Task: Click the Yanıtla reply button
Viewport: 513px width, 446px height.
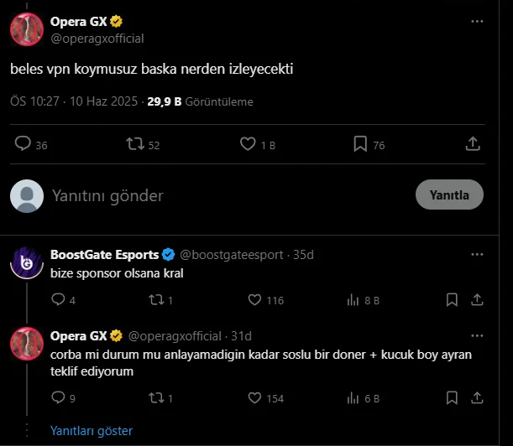Action: (449, 194)
